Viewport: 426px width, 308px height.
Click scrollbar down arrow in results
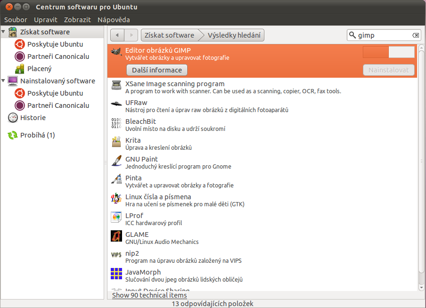(x=421, y=288)
